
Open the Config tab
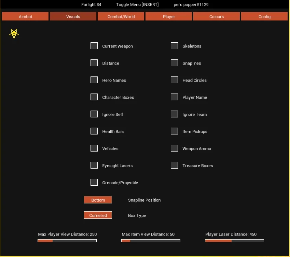(264, 16)
